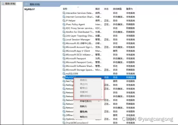This screenshot has height=125, width=178.
Task: Click the OracleDBConsoleorcl gear icon
Action: 64,123
